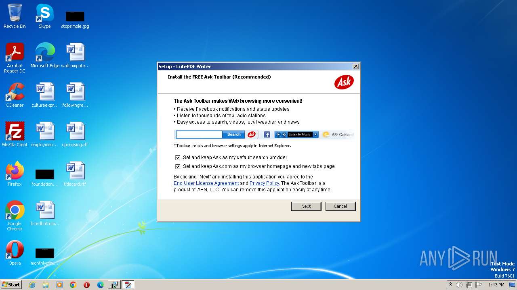Select the FileZilla Client shortcut
Image resolution: width=517 pixels, height=290 pixels.
[x=15, y=135]
